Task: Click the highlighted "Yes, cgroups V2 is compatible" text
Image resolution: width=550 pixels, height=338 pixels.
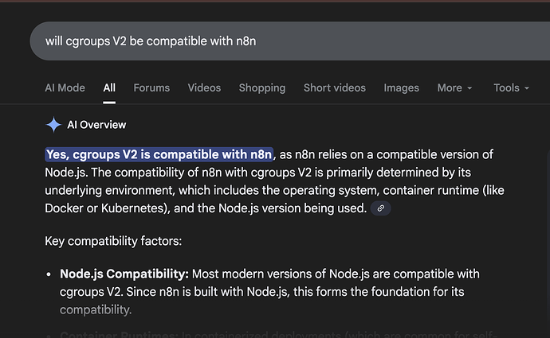Action: click(159, 154)
